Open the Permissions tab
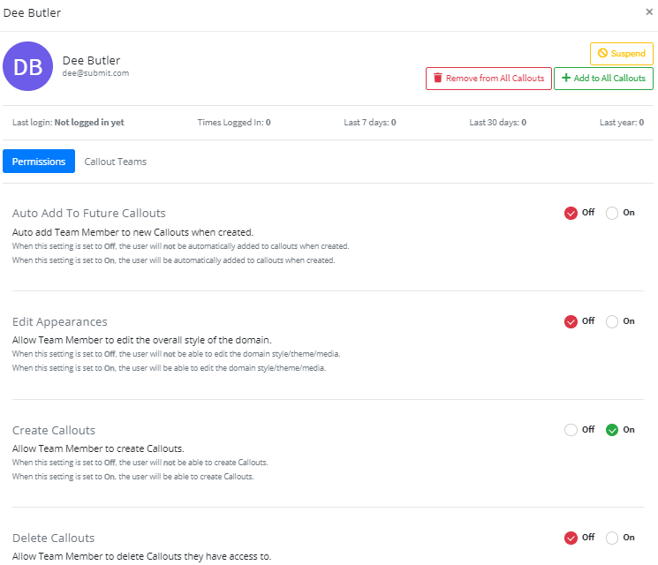The image size is (658, 565). pyautogui.click(x=39, y=162)
